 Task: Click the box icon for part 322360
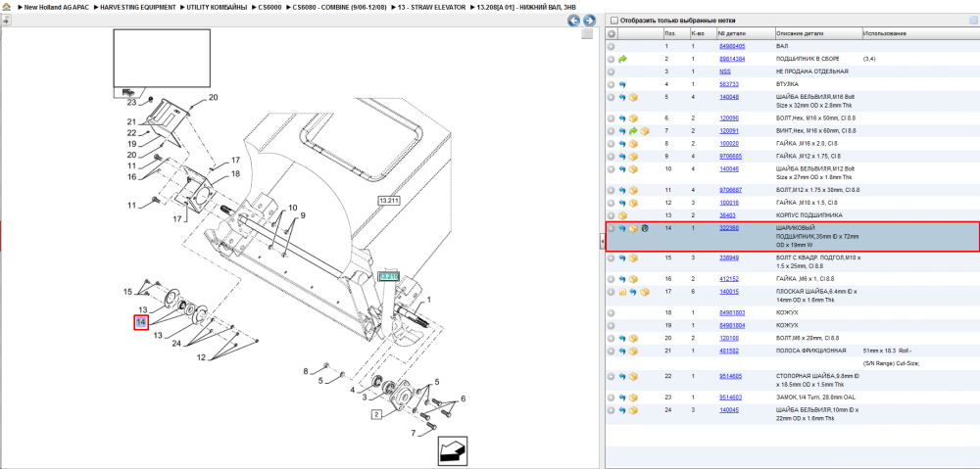coord(634,228)
